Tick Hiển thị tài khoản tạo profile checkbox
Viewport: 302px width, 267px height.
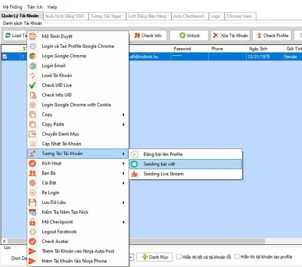click(237, 257)
